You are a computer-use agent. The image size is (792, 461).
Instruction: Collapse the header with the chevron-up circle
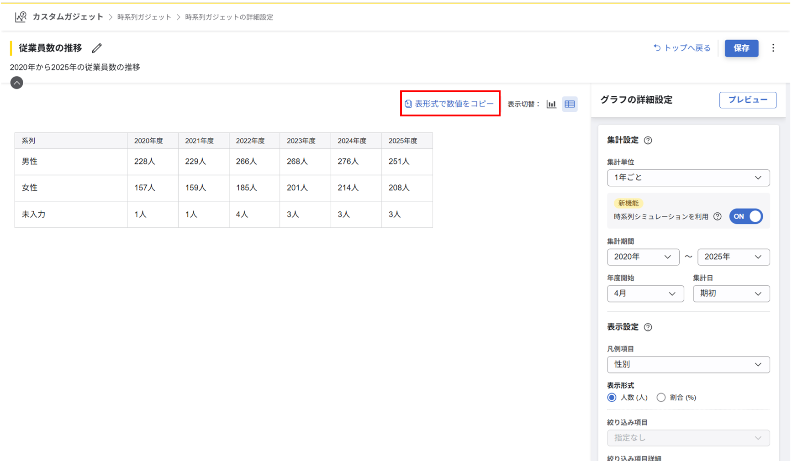coord(17,83)
